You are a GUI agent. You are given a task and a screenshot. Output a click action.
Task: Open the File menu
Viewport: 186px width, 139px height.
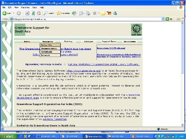[4, 7]
